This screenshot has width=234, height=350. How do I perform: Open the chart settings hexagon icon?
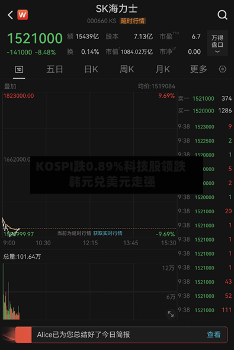(x=222, y=69)
